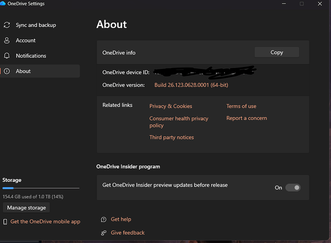
Task: Click the Notifications bell icon
Action: (7, 56)
